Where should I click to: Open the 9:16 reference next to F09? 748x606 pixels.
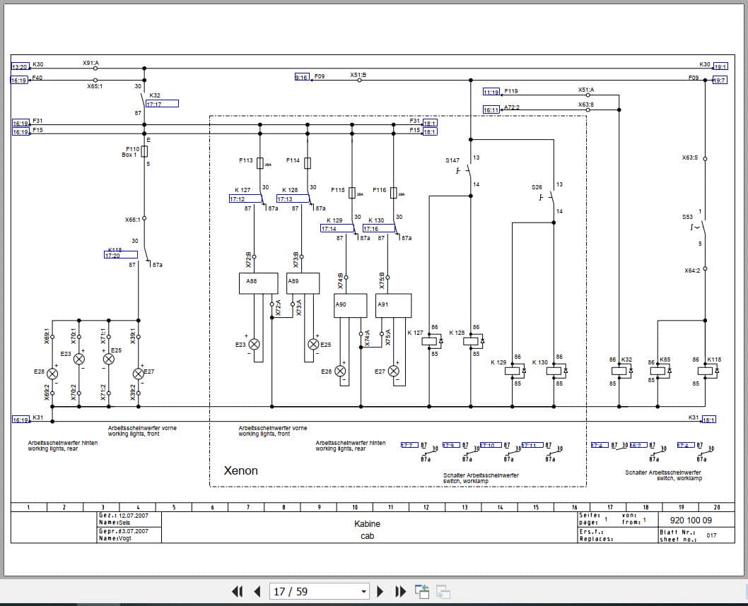coord(302,77)
